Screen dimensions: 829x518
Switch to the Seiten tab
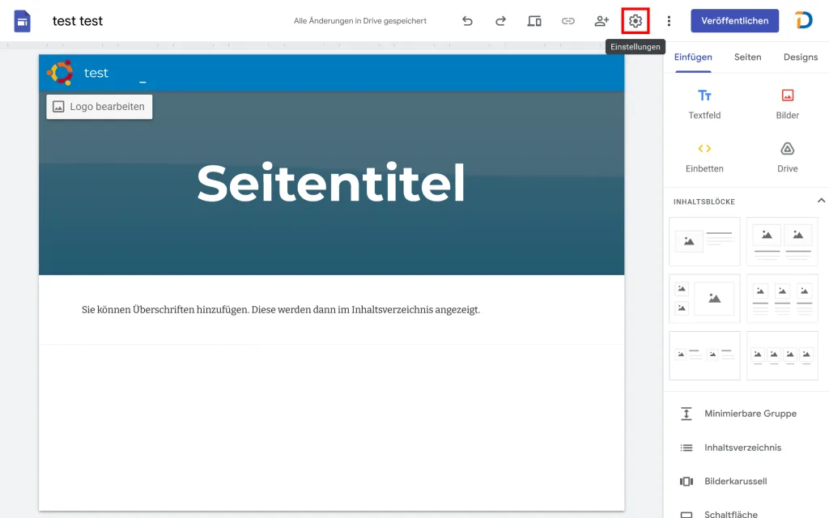pos(747,57)
